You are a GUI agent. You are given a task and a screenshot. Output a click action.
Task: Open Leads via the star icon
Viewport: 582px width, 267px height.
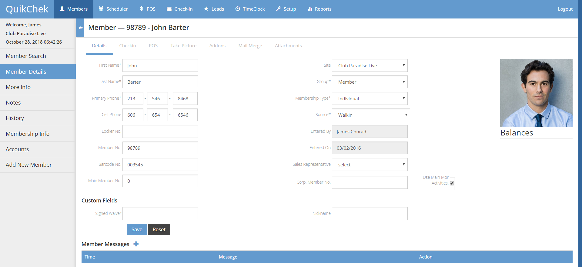coord(206,9)
